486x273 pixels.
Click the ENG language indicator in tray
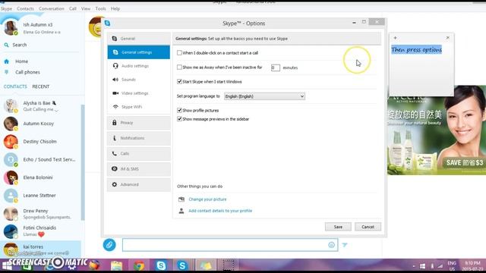(452, 263)
